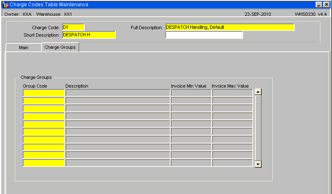
Task: Click the Owner: XXA text
Action: coord(18,14)
